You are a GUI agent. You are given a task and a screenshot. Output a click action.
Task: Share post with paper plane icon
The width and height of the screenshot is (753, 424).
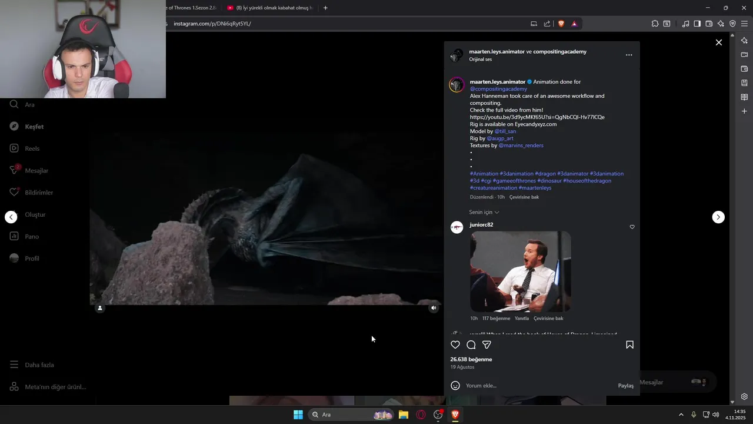487,345
